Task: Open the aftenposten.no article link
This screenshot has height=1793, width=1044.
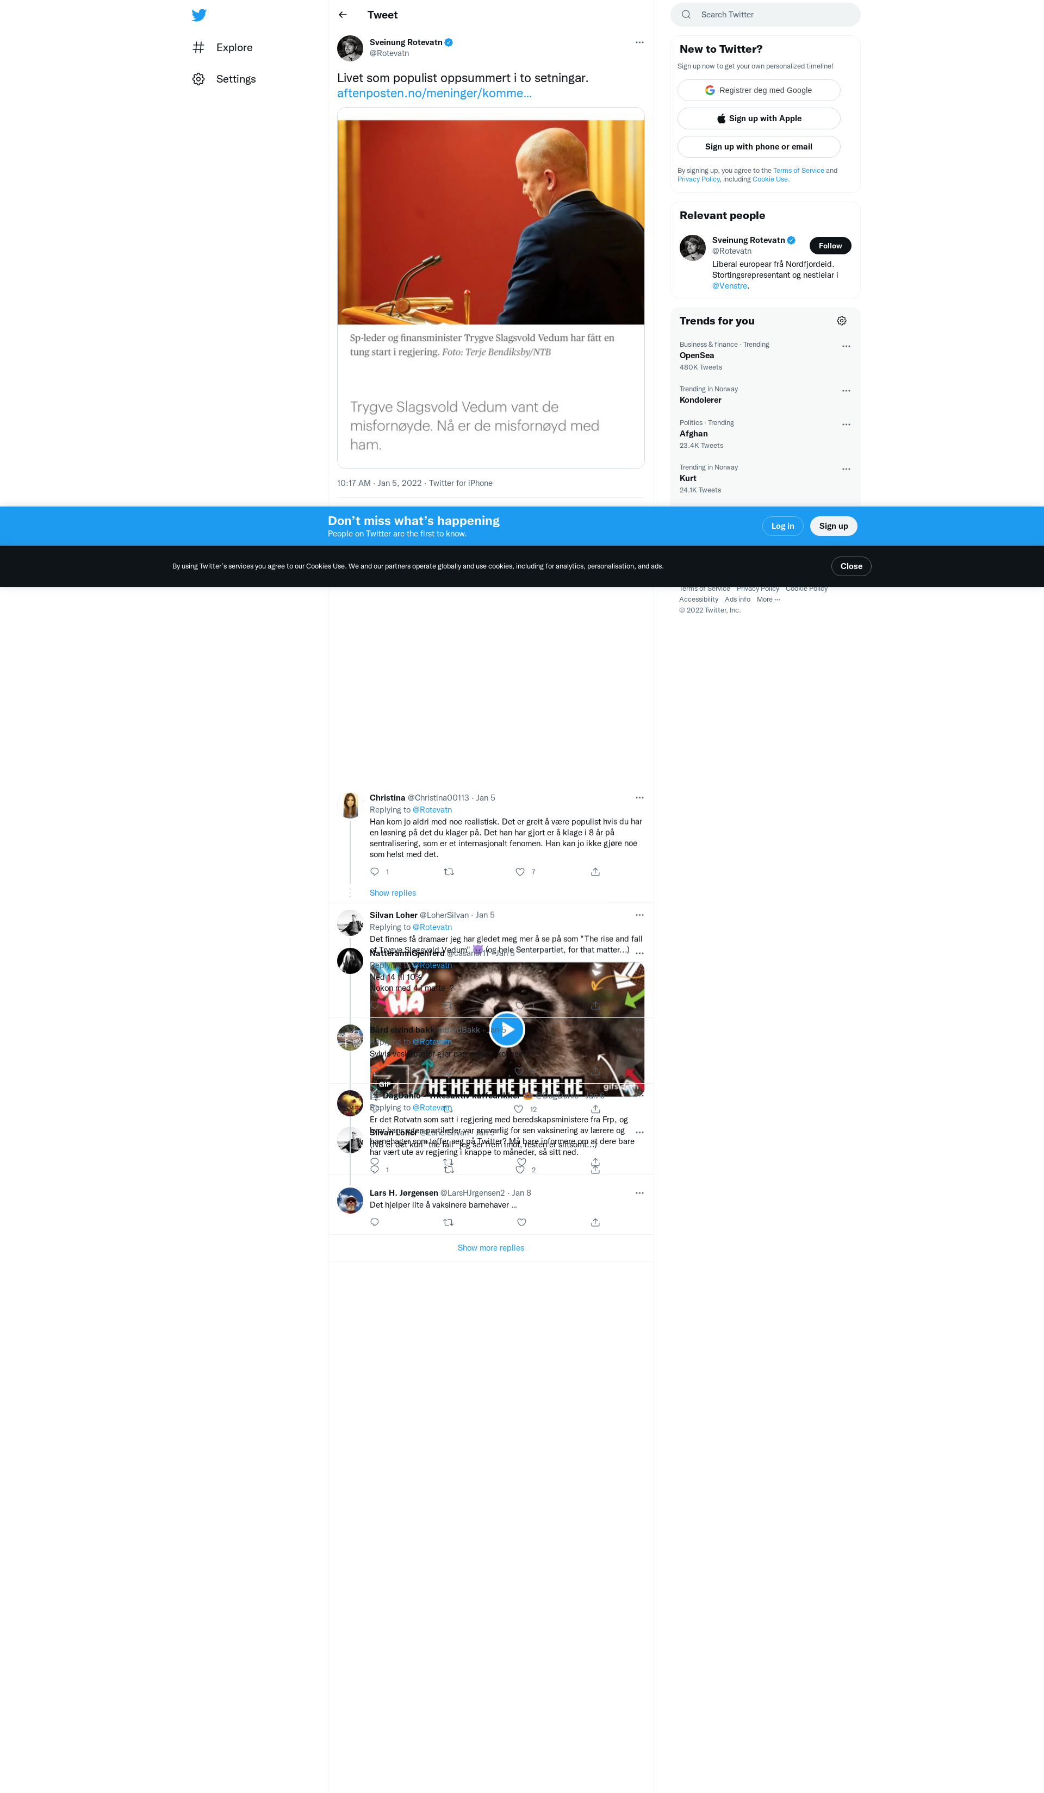Action: tap(434, 93)
